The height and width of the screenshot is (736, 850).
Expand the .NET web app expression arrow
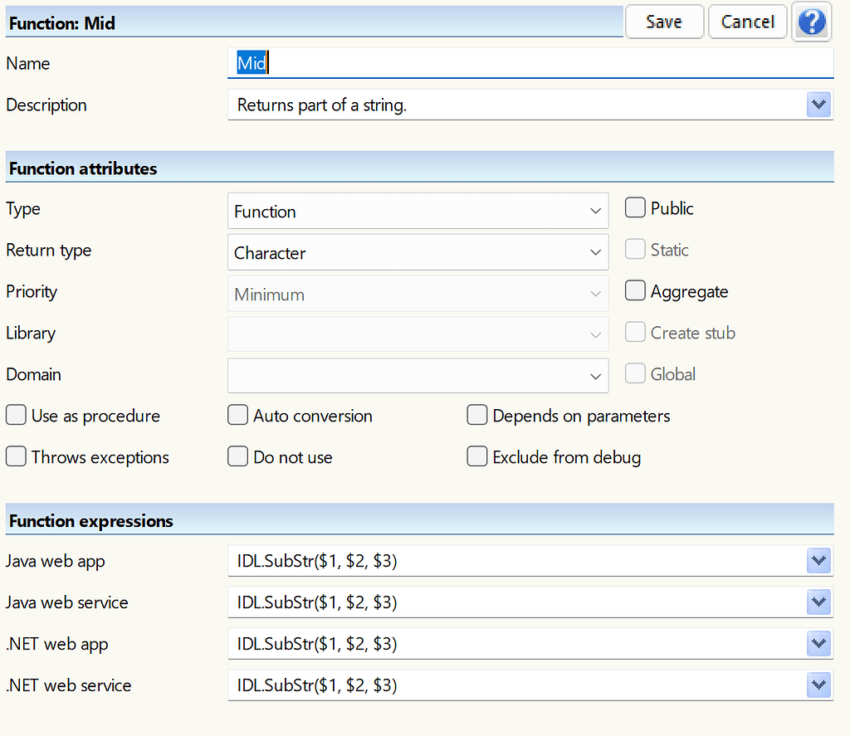tap(818, 644)
